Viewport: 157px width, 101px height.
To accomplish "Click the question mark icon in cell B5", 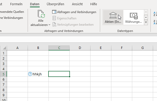I will pos(30,74).
